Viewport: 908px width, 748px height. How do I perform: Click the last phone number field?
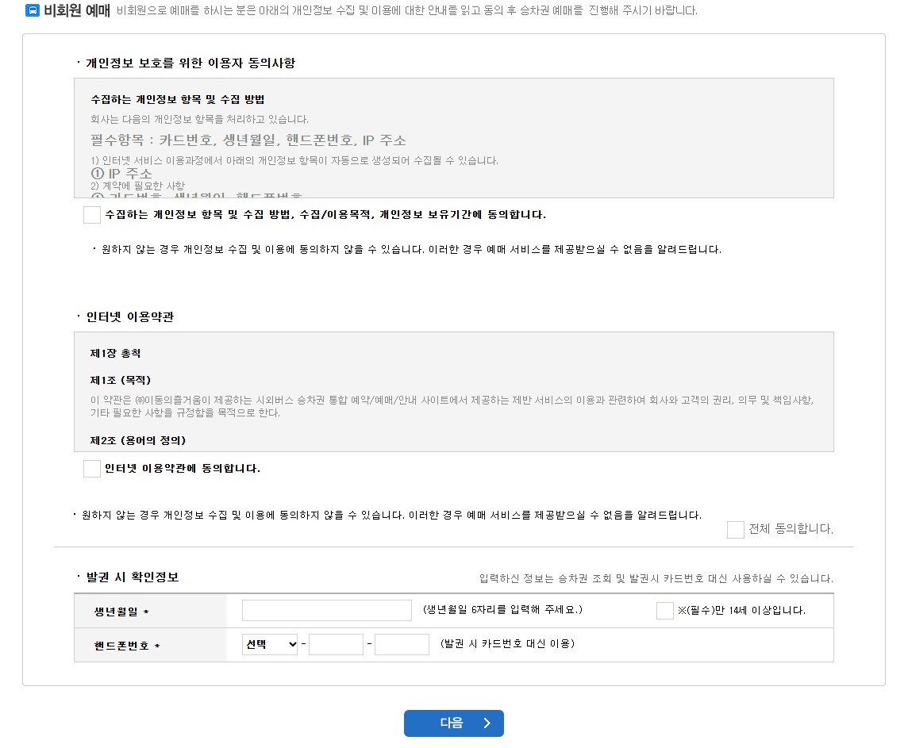(402, 643)
